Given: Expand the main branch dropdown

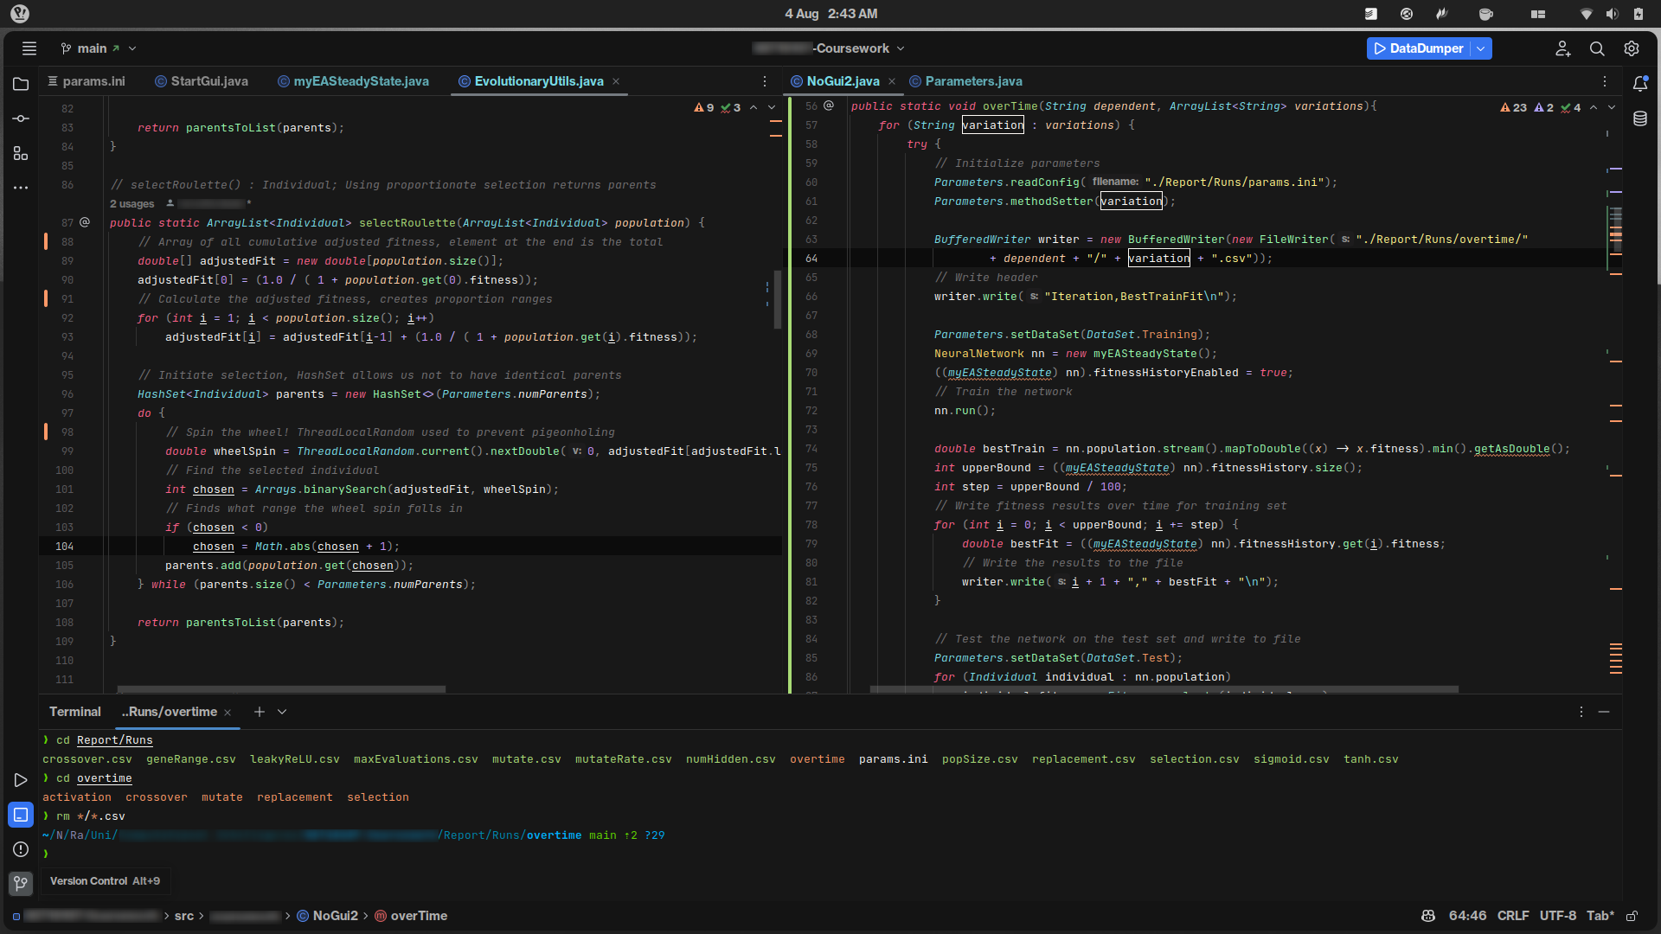Looking at the screenshot, I should (132, 48).
